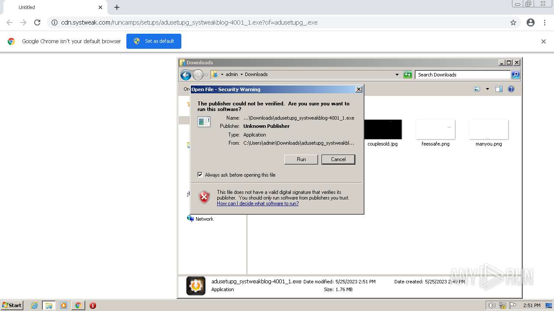
Task: Click the Run button in Security Warning
Action: pos(301,159)
